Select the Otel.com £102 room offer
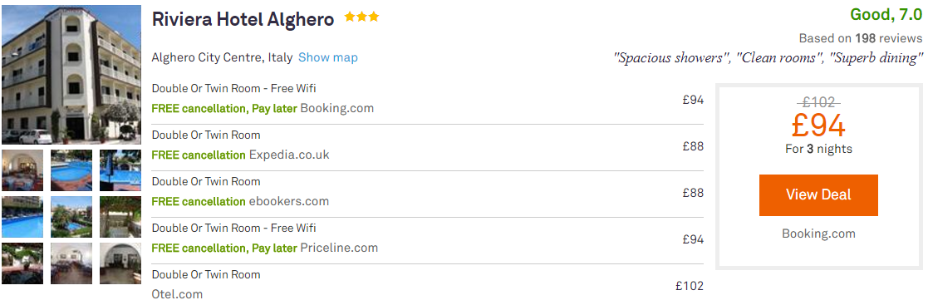Image resolution: width=928 pixels, height=305 pixels. (427, 285)
